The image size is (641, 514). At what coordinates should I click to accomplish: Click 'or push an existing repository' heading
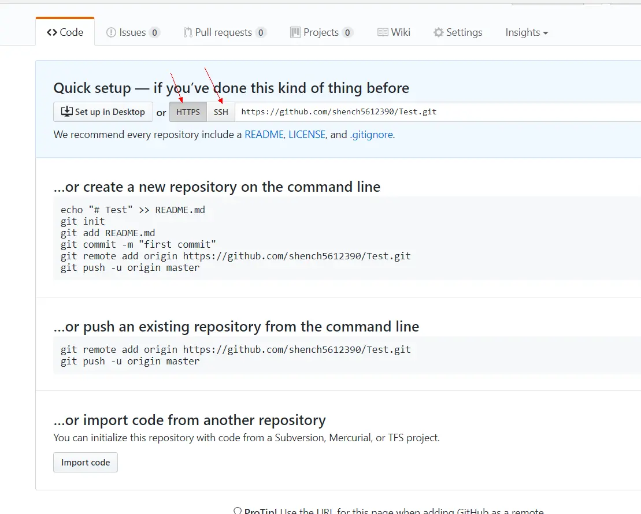pos(236,326)
